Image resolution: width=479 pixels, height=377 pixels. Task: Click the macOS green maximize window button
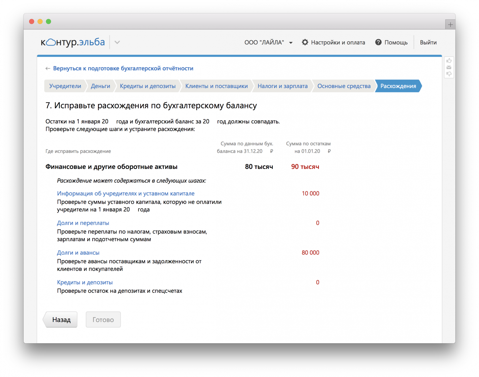48,21
